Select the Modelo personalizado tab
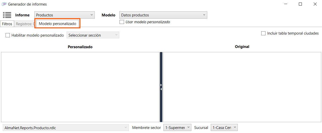The height and width of the screenshot is (133, 322). (57, 24)
